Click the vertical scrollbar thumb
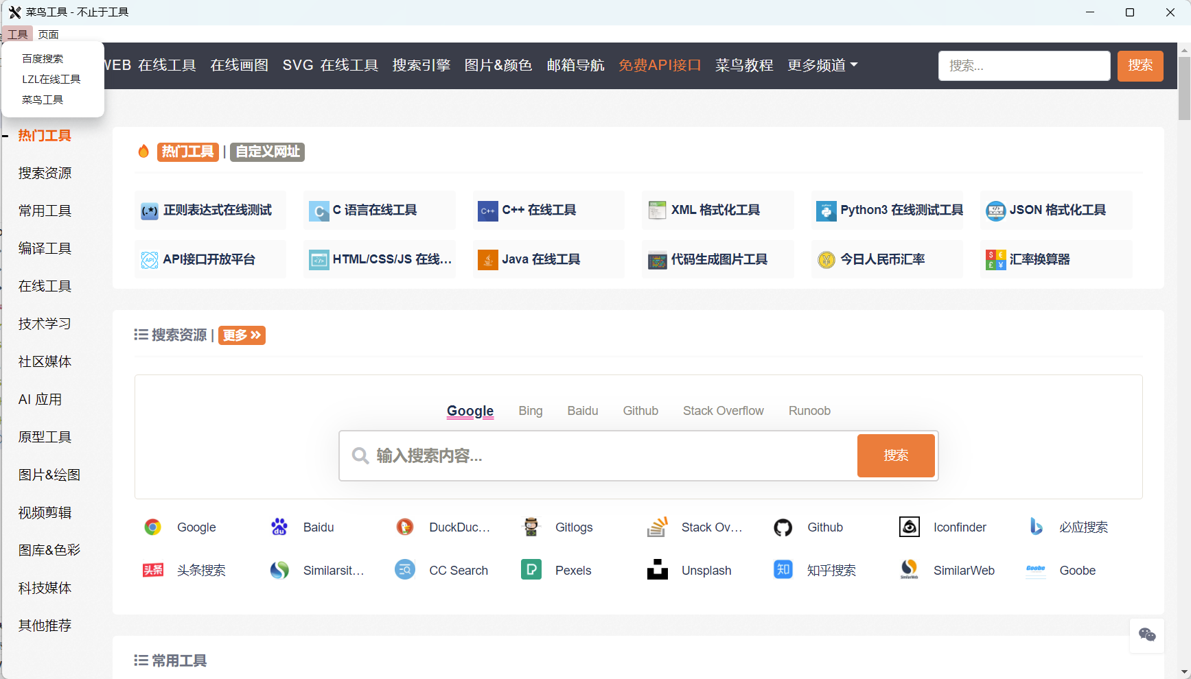Viewport: 1191px width, 679px height. [1184, 88]
